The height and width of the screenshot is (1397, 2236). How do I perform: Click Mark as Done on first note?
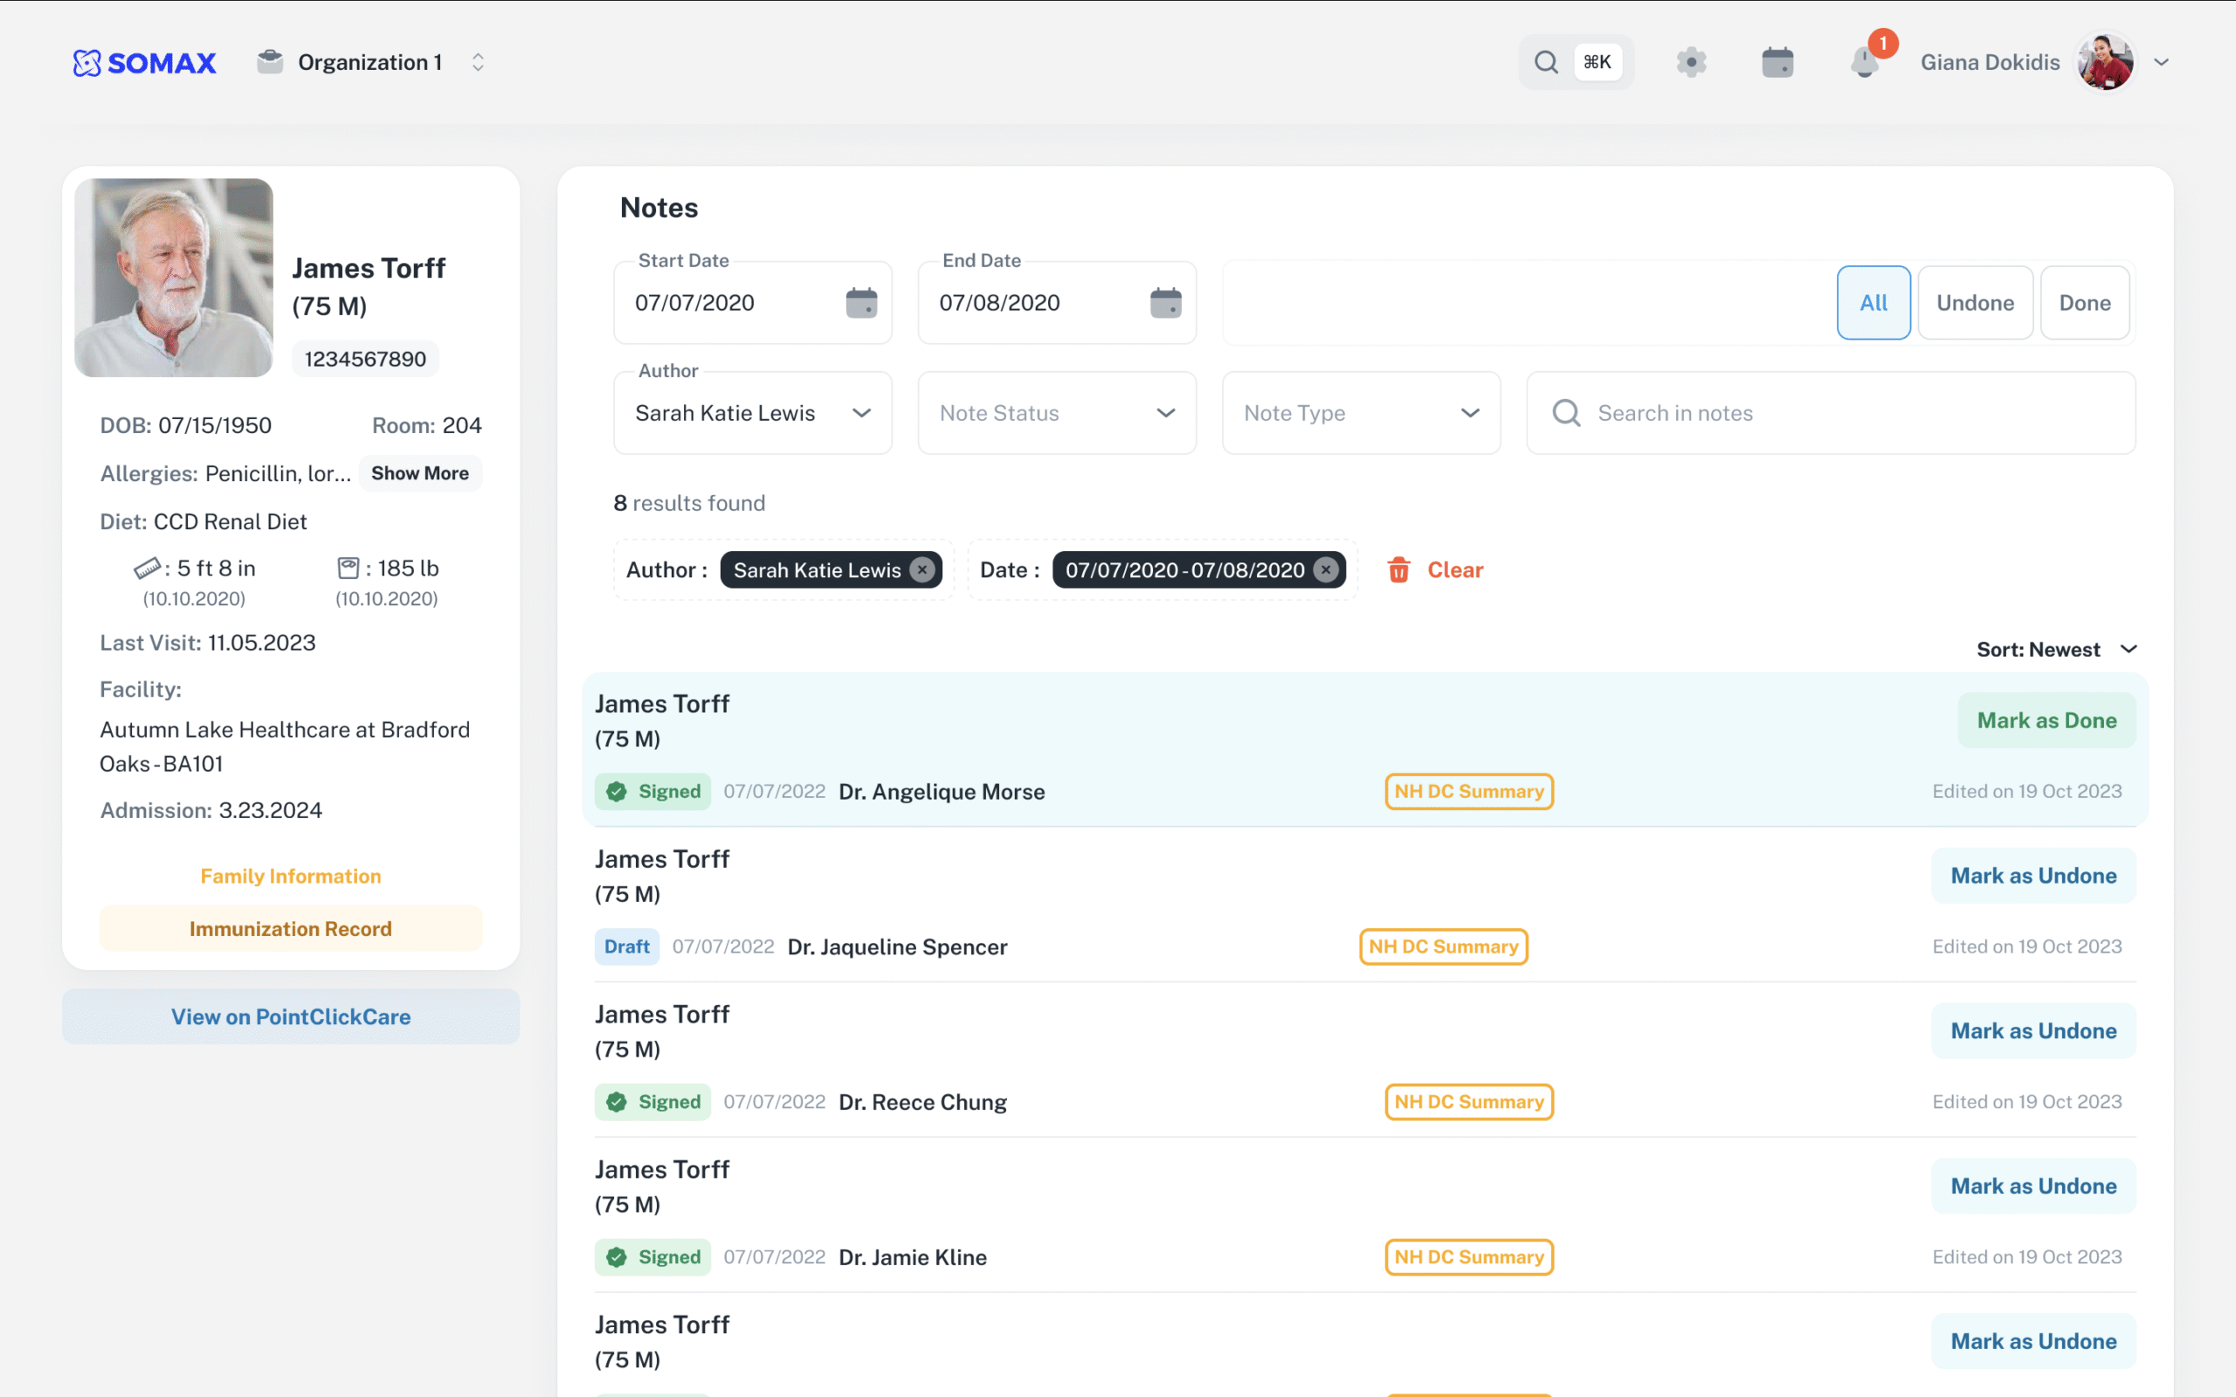click(2046, 720)
